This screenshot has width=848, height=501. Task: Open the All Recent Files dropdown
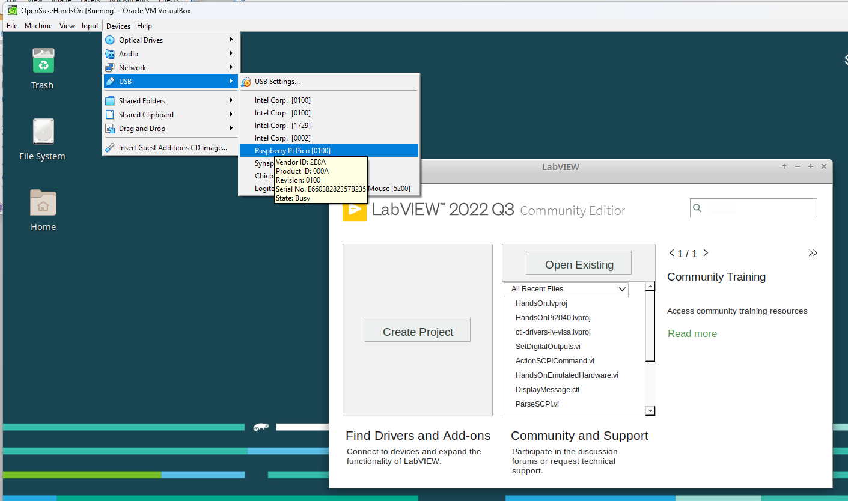[x=566, y=289]
